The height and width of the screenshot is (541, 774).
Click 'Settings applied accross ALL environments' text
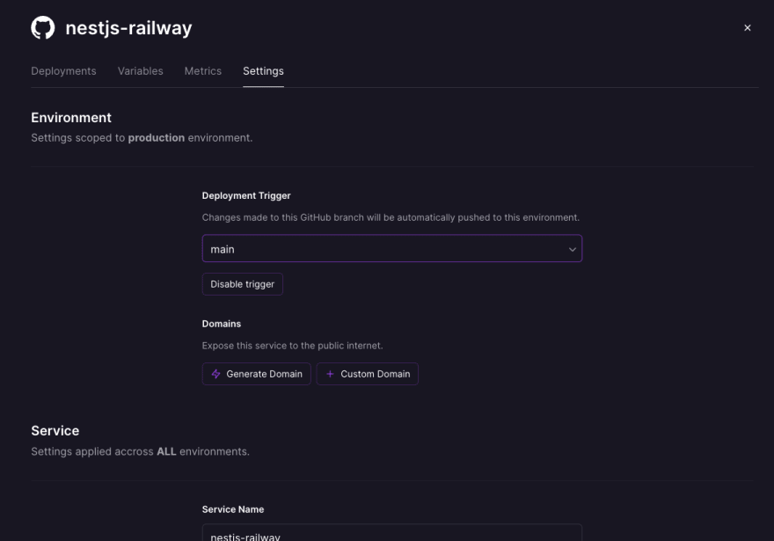[x=140, y=451]
